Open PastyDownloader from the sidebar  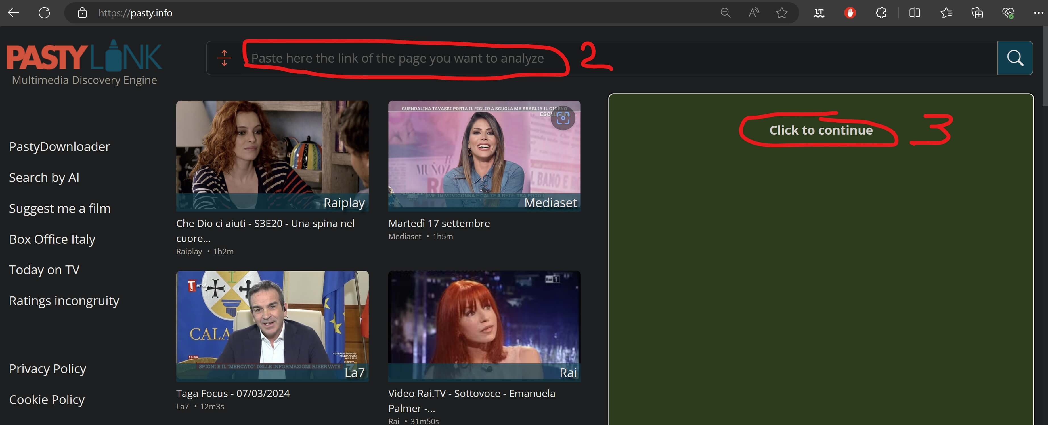(59, 146)
